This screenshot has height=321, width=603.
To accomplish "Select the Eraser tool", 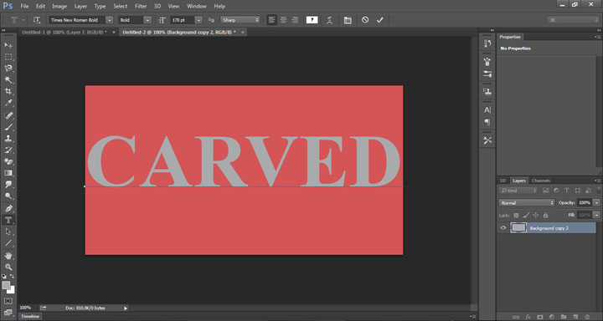I will click(8, 161).
